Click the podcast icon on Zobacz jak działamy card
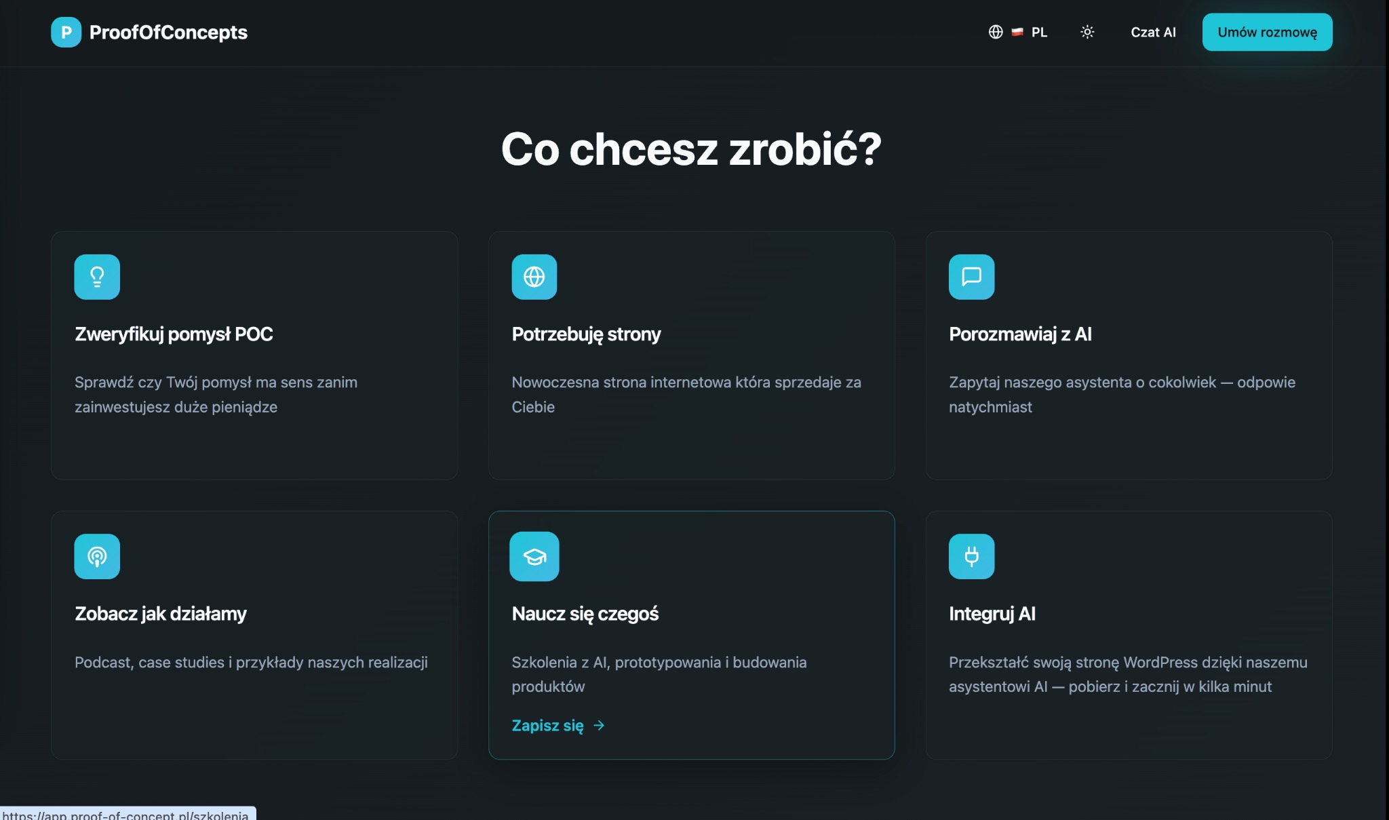The height and width of the screenshot is (820, 1389). point(97,556)
